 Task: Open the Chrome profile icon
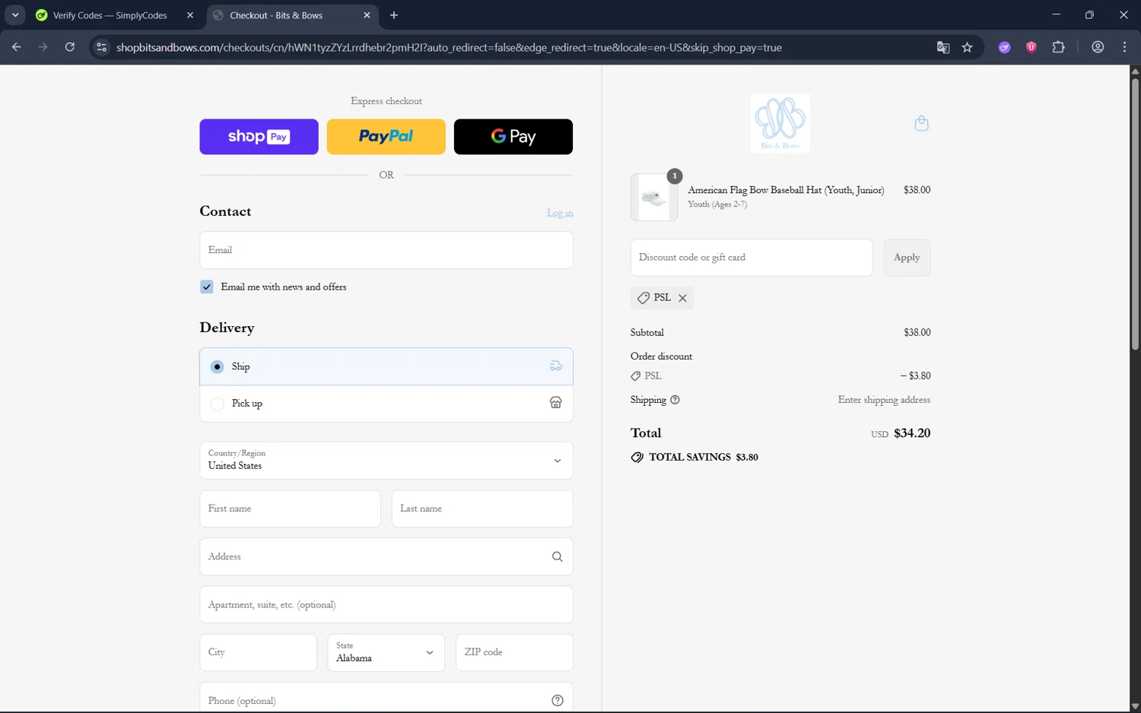pyautogui.click(x=1098, y=47)
